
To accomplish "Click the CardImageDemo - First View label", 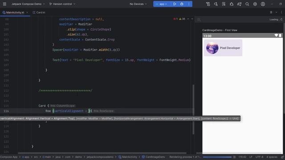I will point(220,30).
